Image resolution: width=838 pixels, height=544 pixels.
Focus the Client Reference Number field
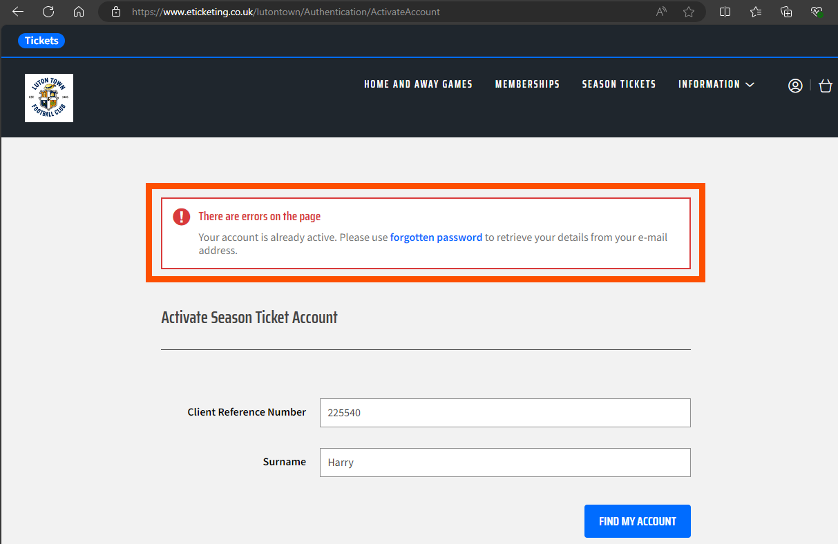[x=505, y=413]
